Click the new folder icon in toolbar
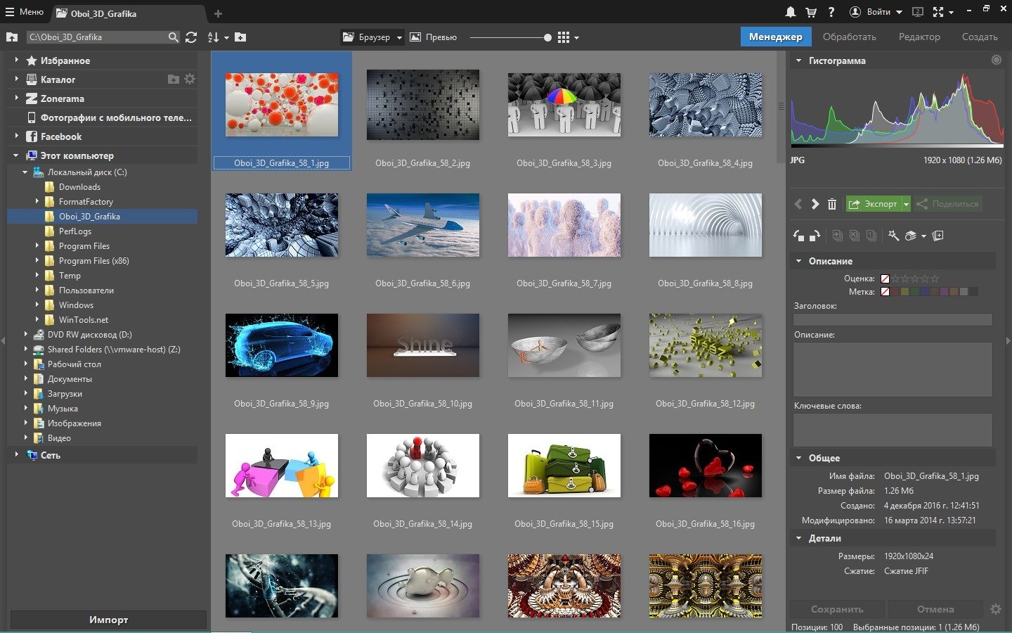Image resolution: width=1012 pixels, height=633 pixels. coord(240,37)
